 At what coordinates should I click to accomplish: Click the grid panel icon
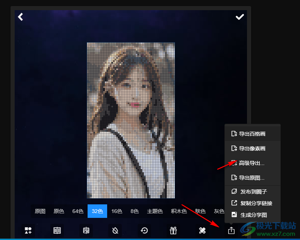point(57,230)
